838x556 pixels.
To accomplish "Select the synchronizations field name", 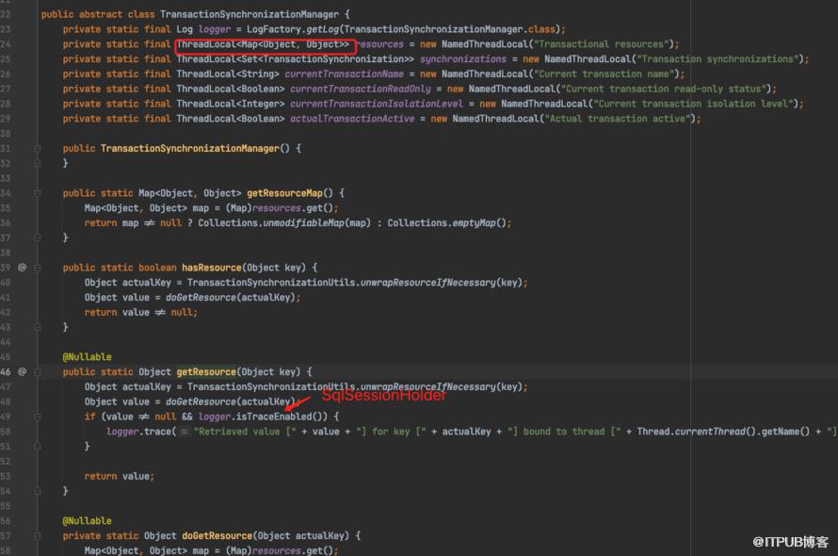I will click(x=463, y=58).
